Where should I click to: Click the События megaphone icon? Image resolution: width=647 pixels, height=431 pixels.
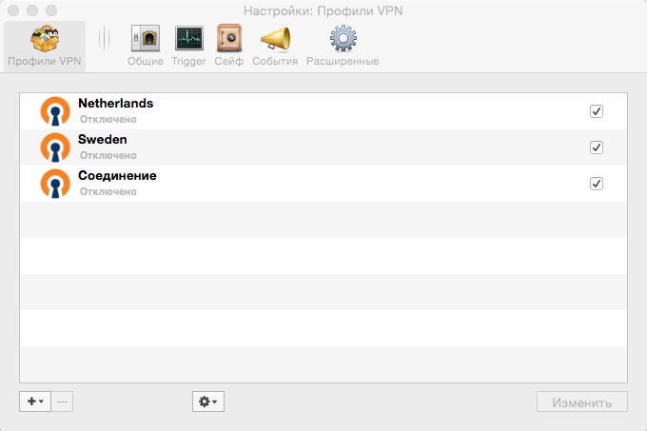click(x=275, y=39)
